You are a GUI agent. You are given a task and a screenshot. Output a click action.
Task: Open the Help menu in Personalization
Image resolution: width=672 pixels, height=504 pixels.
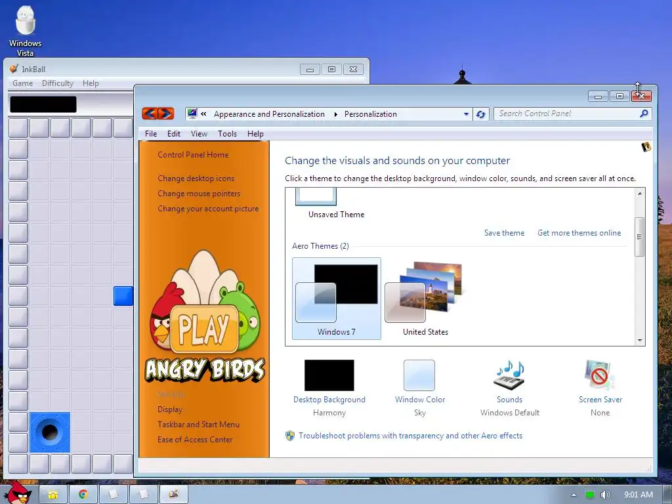click(255, 134)
